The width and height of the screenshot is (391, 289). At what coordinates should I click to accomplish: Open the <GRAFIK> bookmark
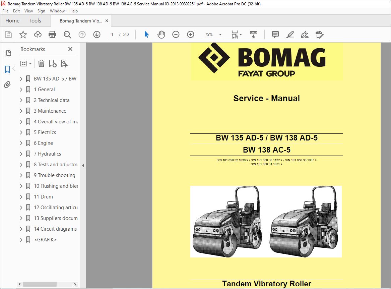45,240
